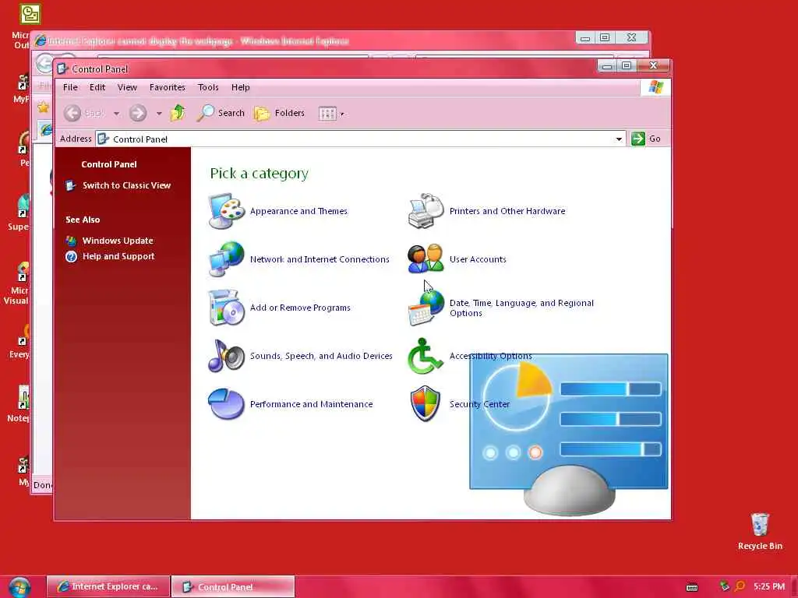The height and width of the screenshot is (598, 798).
Task: Click inside the Address bar field
Action: click(360, 139)
